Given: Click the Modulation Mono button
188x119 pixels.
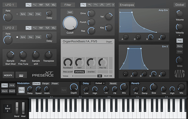Looking at the screenshot, I should click(x=21, y=90).
